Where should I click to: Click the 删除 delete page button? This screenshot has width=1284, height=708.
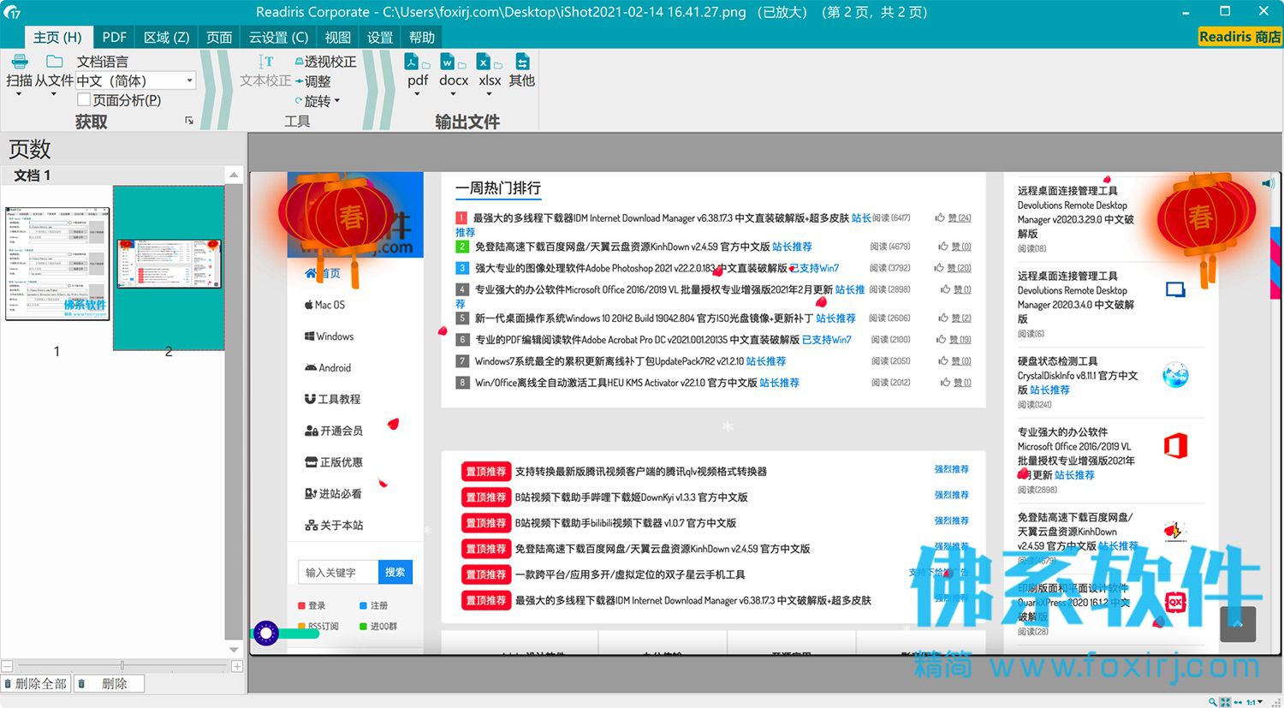click(x=109, y=683)
